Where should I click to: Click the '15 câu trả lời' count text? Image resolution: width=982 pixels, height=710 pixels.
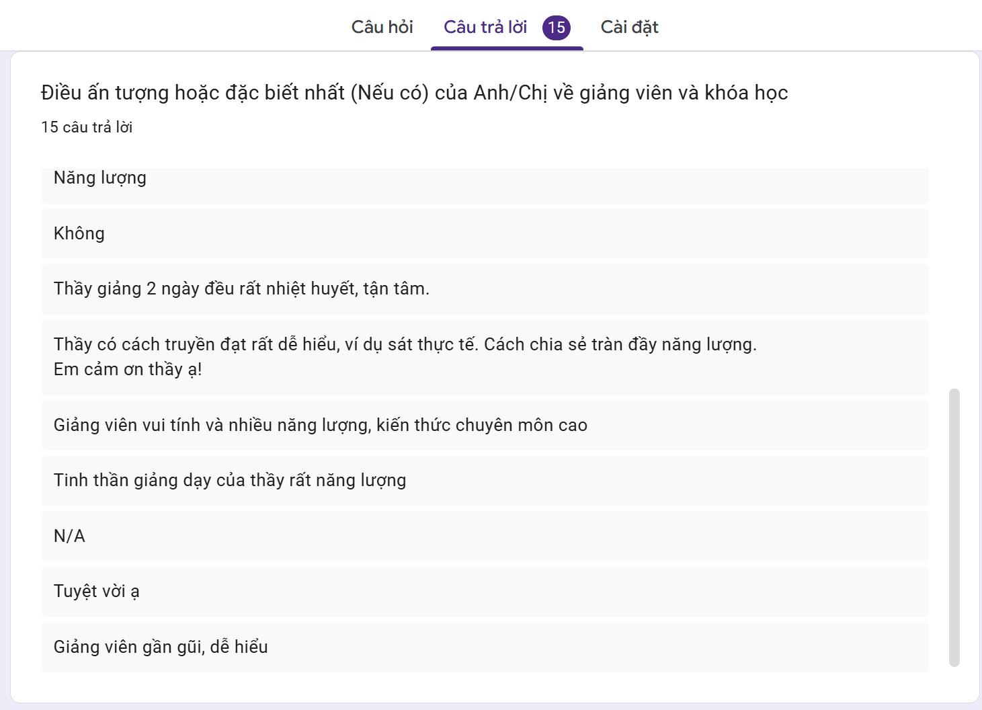click(x=87, y=127)
